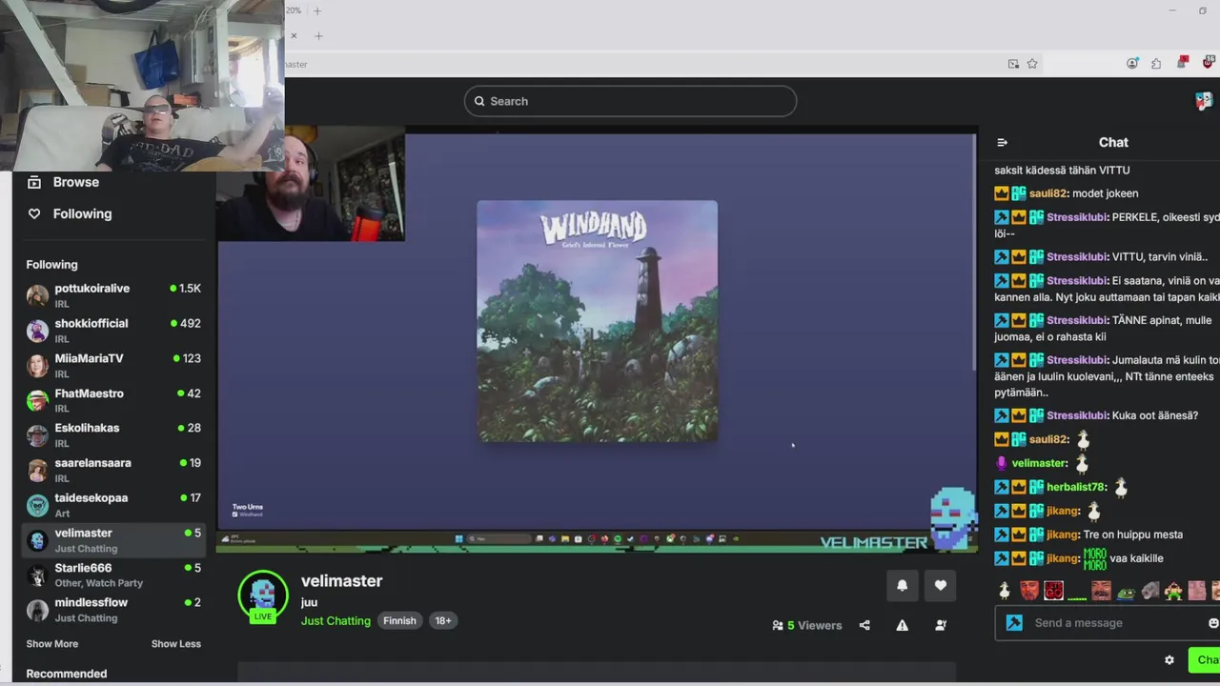
Task: Click velimaster username in chat
Action: point(1039,463)
